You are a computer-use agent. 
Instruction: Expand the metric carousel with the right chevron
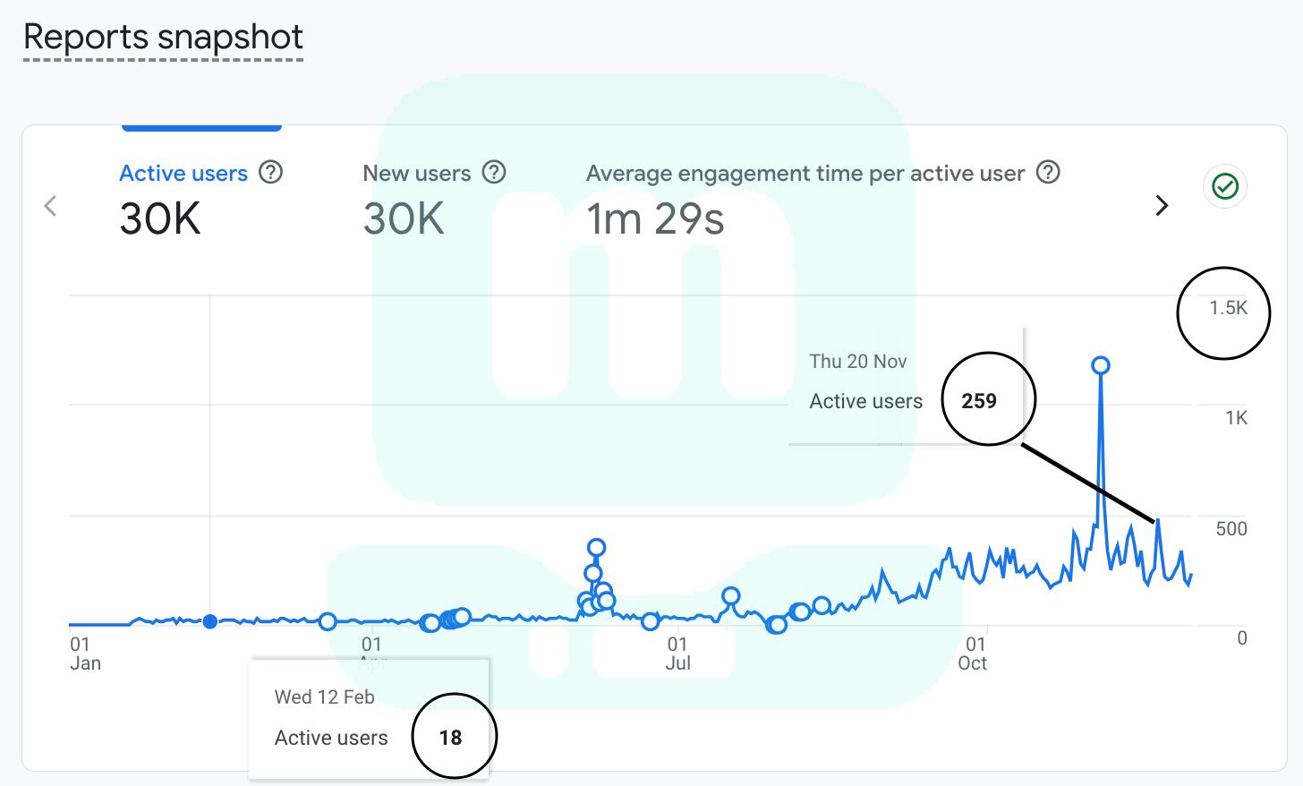tap(1161, 205)
